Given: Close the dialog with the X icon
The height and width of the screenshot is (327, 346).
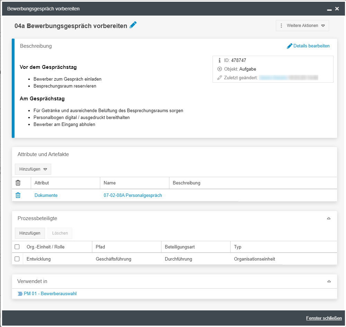Looking at the screenshot, I should pyautogui.click(x=337, y=9).
